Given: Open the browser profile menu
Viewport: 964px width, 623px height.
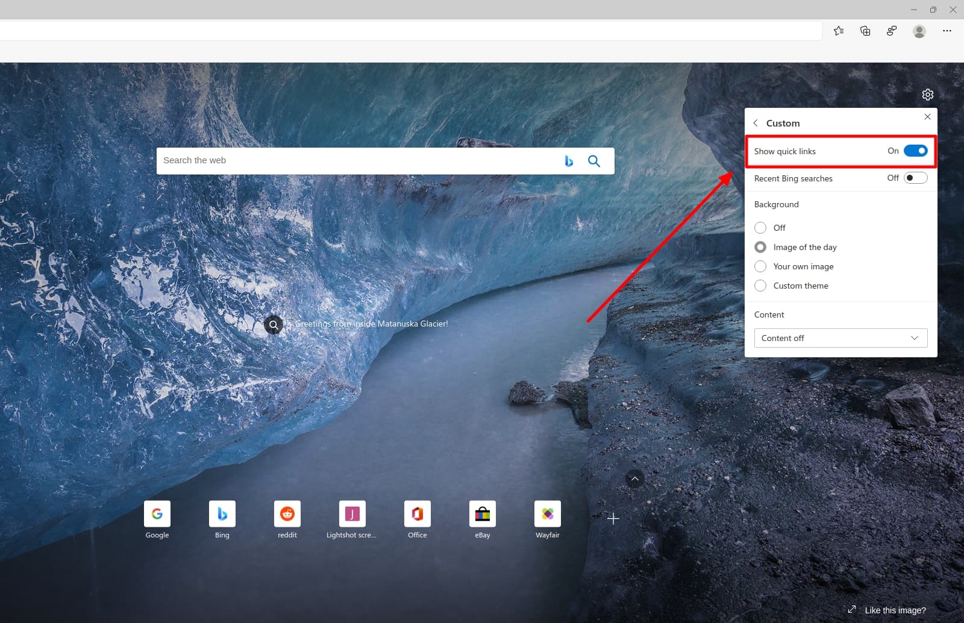Looking at the screenshot, I should tap(919, 30).
